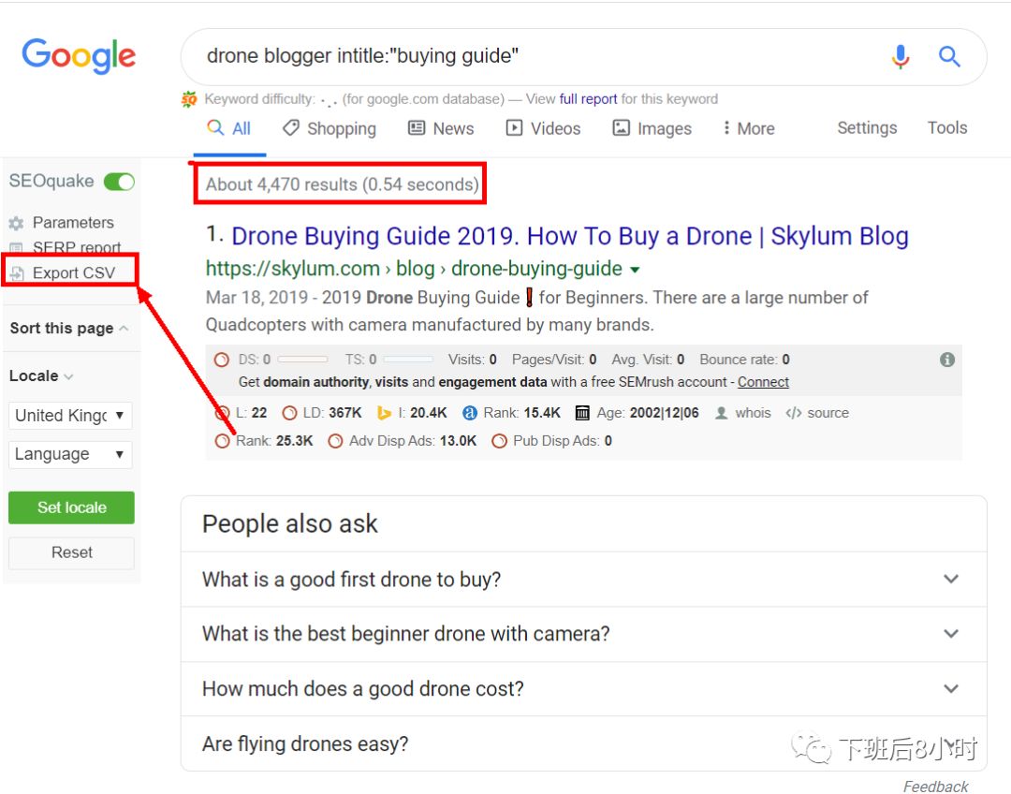Open the result URL dropdown arrow
The height and width of the screenshot is (794, 1011).
pyautogui.click(x=635, y=270)
